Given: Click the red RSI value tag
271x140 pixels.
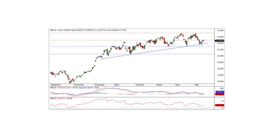Looking at the screenshot, I should tap(220, 105).
